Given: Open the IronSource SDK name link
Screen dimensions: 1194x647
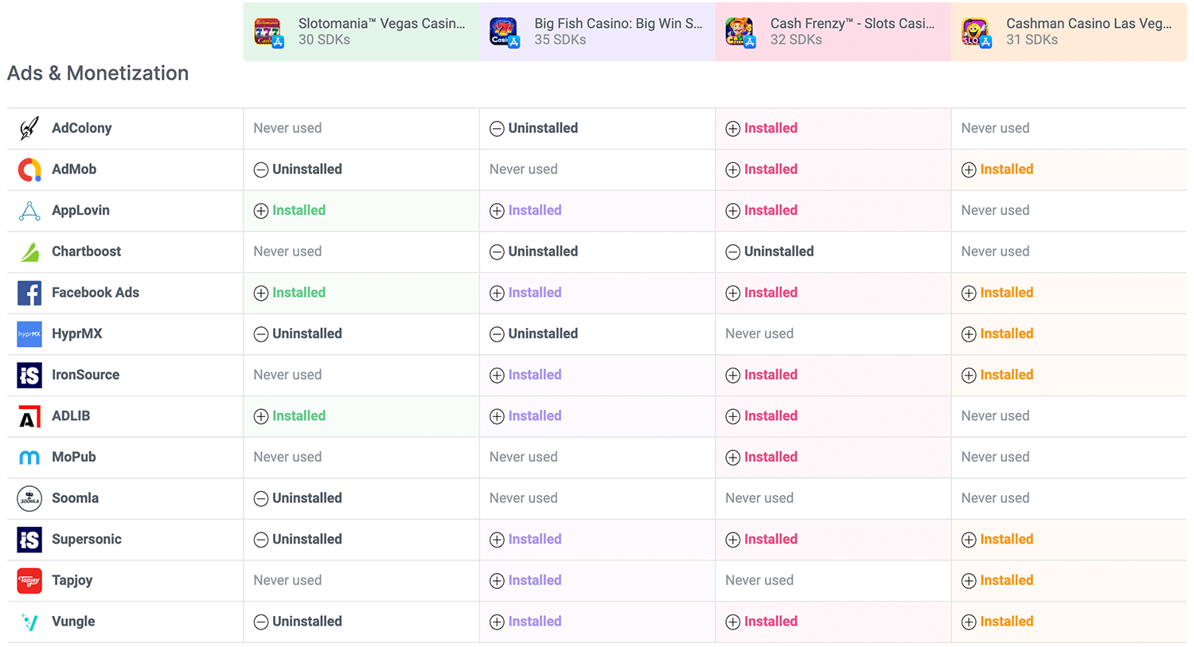Looking at the screenshot, I should click(x=86, y=375).
